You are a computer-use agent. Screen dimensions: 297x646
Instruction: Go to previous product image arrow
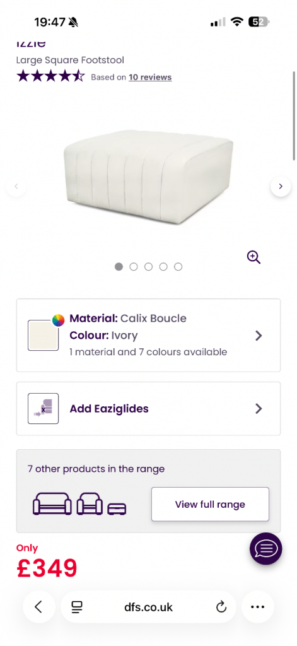click(x=16, y=186)
